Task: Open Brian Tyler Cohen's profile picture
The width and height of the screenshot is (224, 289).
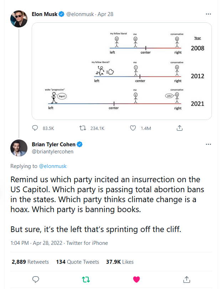Action: (19, 148)
